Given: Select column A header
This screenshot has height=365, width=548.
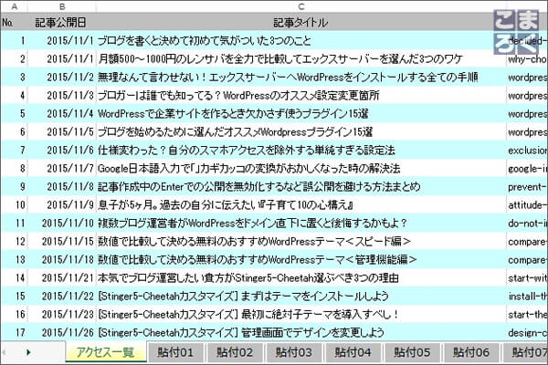Looking at the screenshot, I should 15,6.
